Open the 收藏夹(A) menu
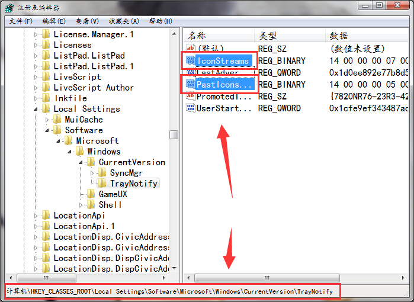Image resolution: width=414 pixels, height=302 pixels. 123,21
